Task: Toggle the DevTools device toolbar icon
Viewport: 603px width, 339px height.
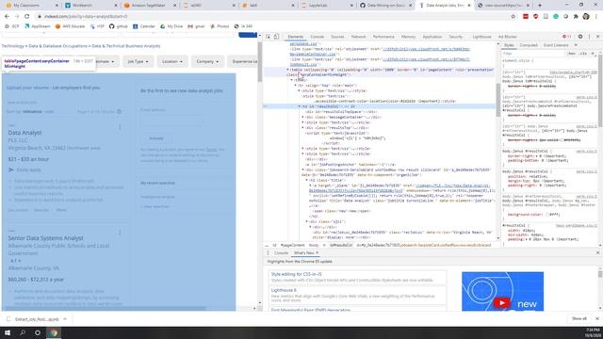Action: tap(276, 37)
